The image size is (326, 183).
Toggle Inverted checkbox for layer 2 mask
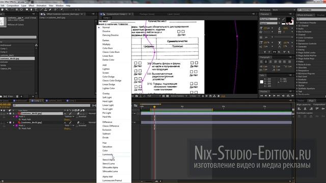pos(77,126)
